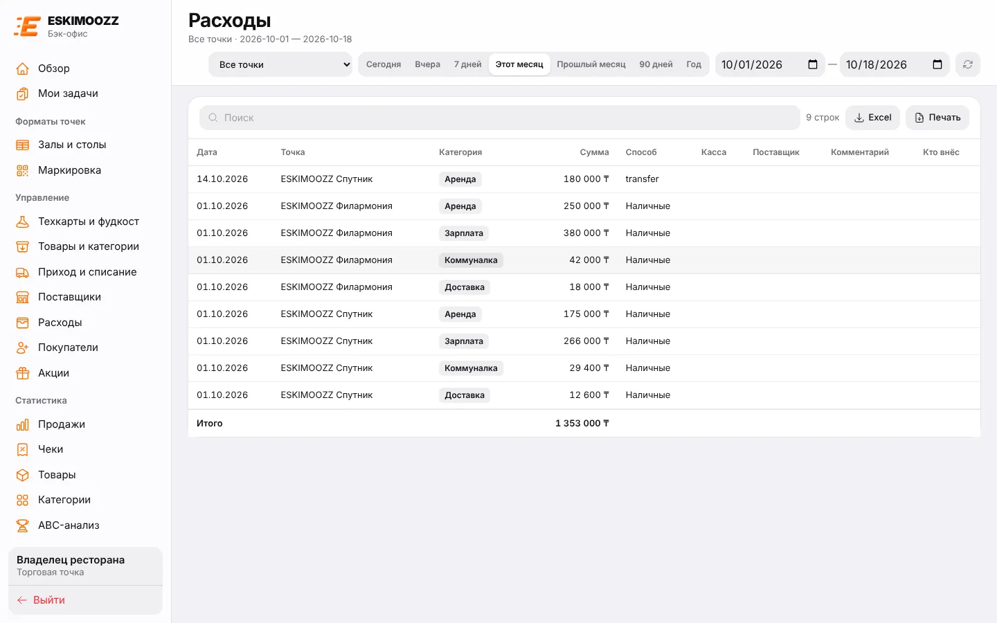The width and height of the screenshot is (997, 623).
Task: Click the Итого total 1 353 000 ₸
Action: pyautogui.click(x=582, y=424)
